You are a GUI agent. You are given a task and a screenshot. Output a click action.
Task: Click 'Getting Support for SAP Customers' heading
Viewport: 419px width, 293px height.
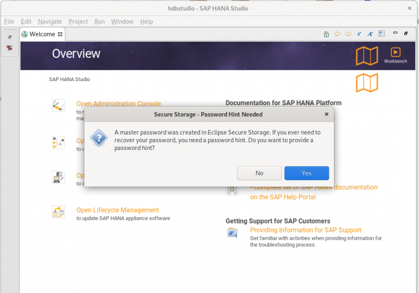(x=278, y=221)
